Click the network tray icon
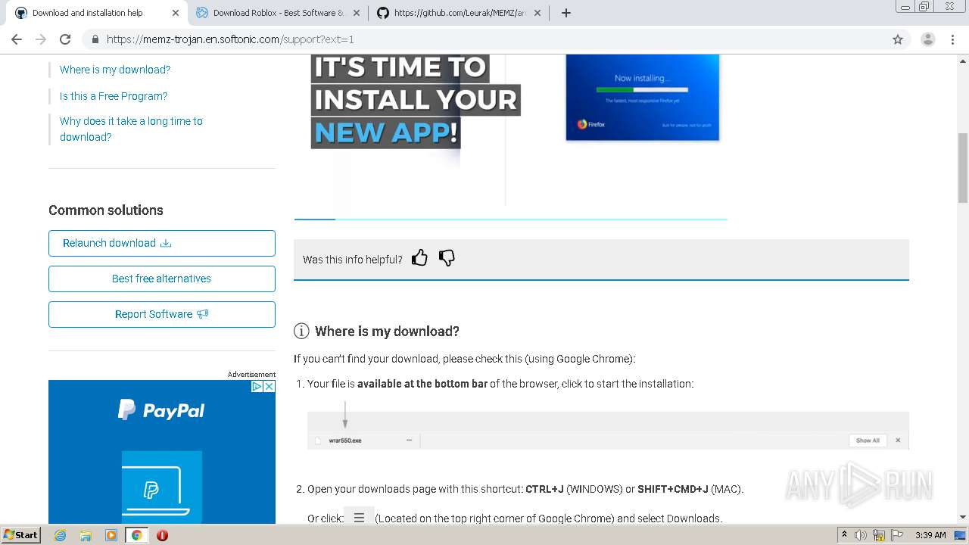 879,535
